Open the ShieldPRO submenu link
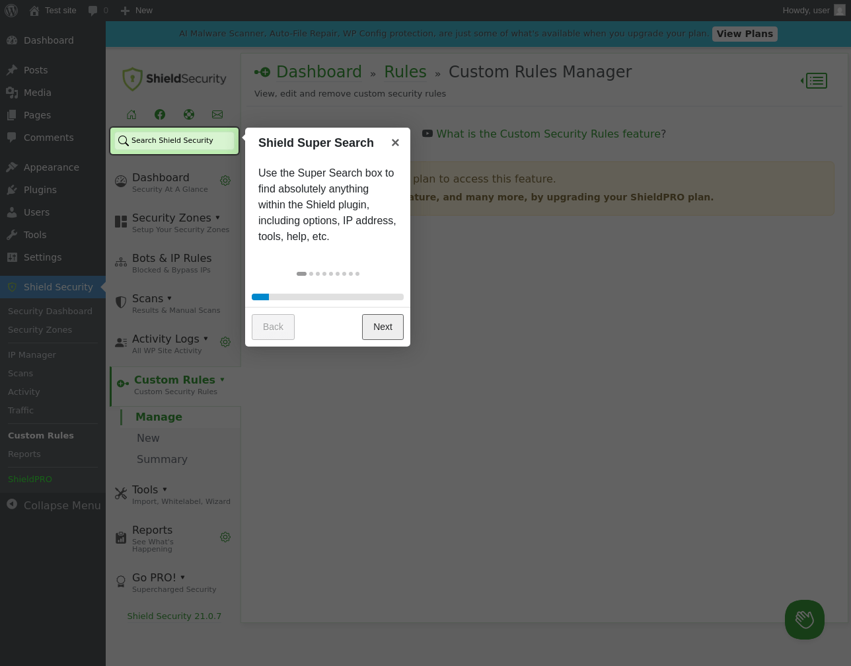The height and width of the screenshot is (666, 851). tap(30, 479)
